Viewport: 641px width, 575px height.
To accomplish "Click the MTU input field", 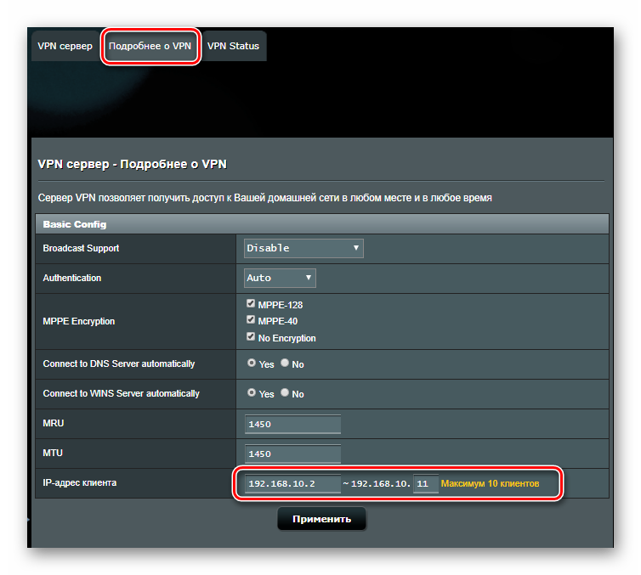I will click(x=292, y=454).
